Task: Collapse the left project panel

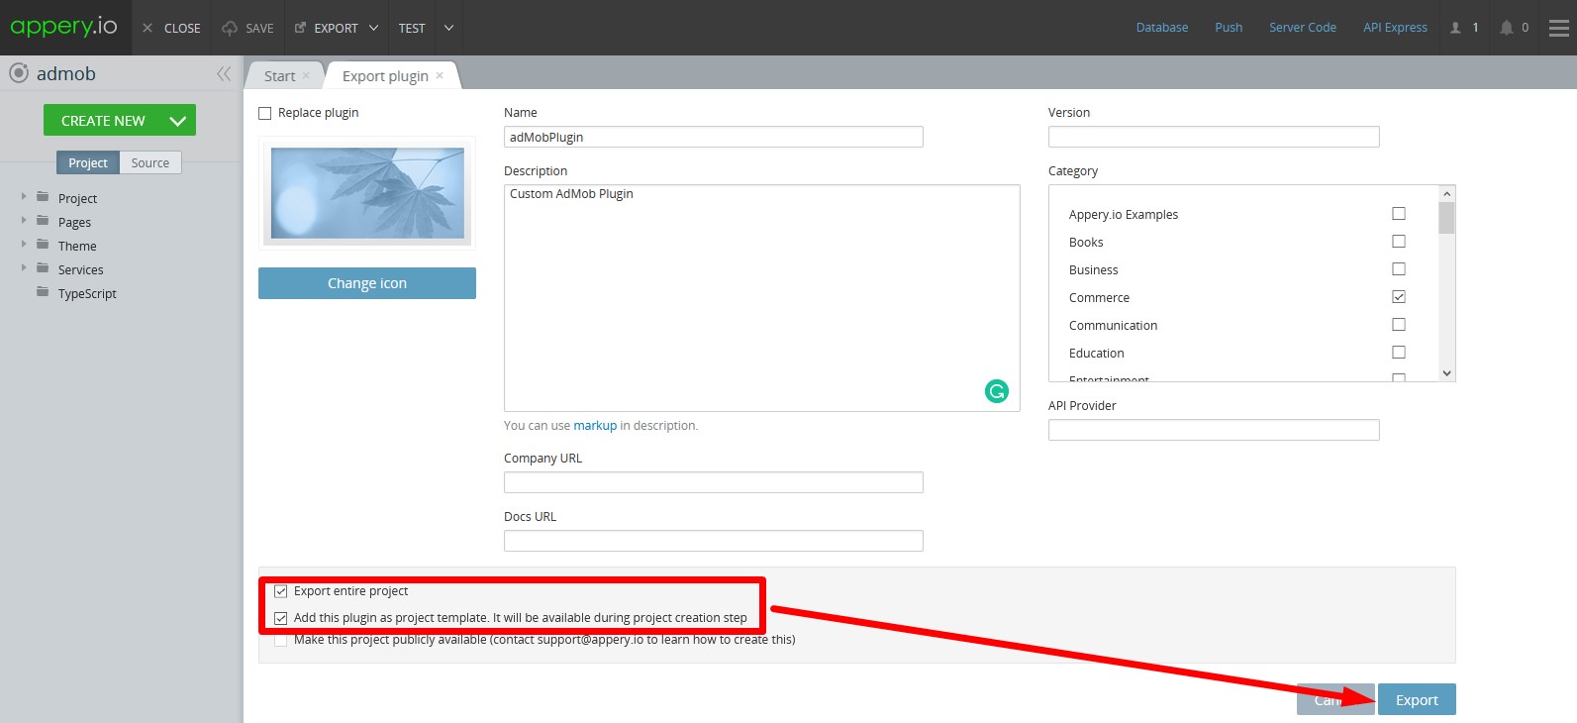Action: [x=224, y=73]
